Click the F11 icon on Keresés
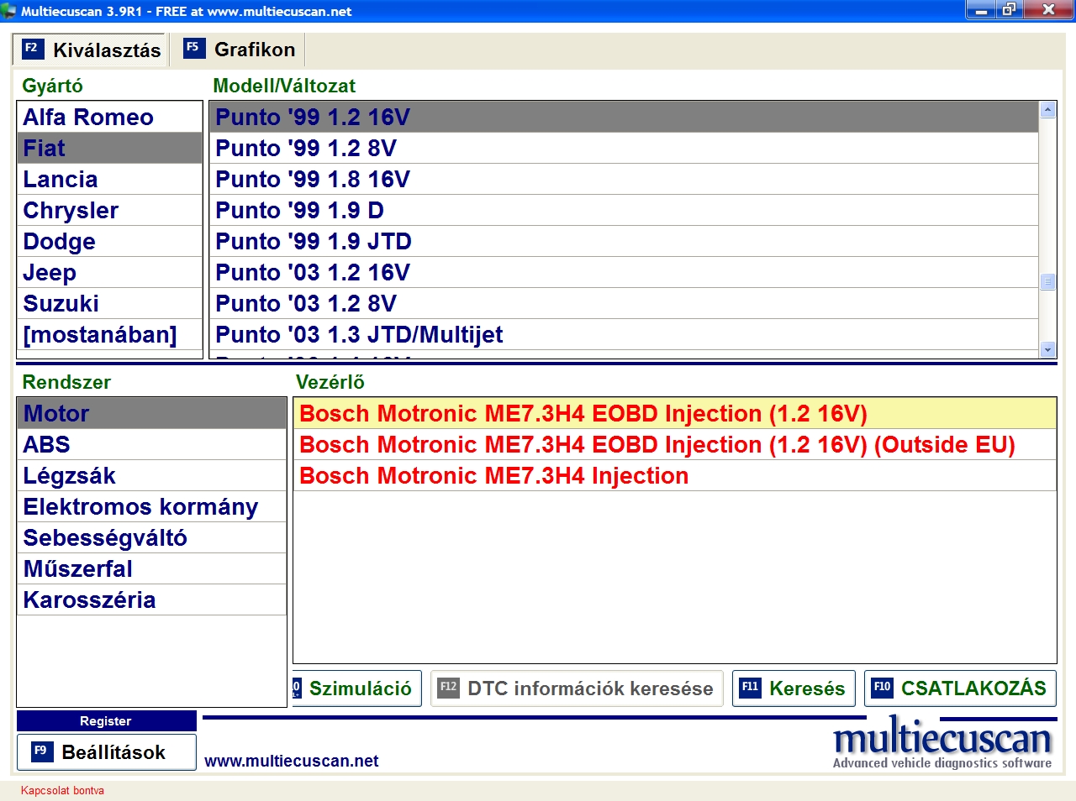 pos(751,688)
